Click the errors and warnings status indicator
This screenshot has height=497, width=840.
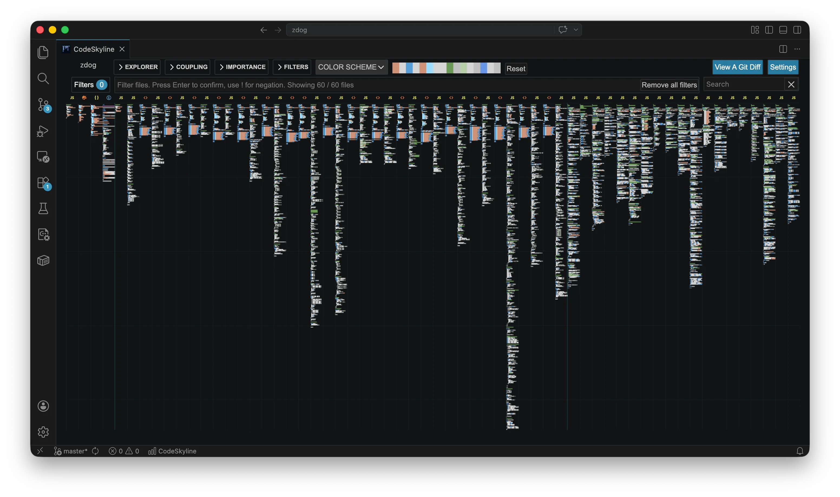click(124, 451)
